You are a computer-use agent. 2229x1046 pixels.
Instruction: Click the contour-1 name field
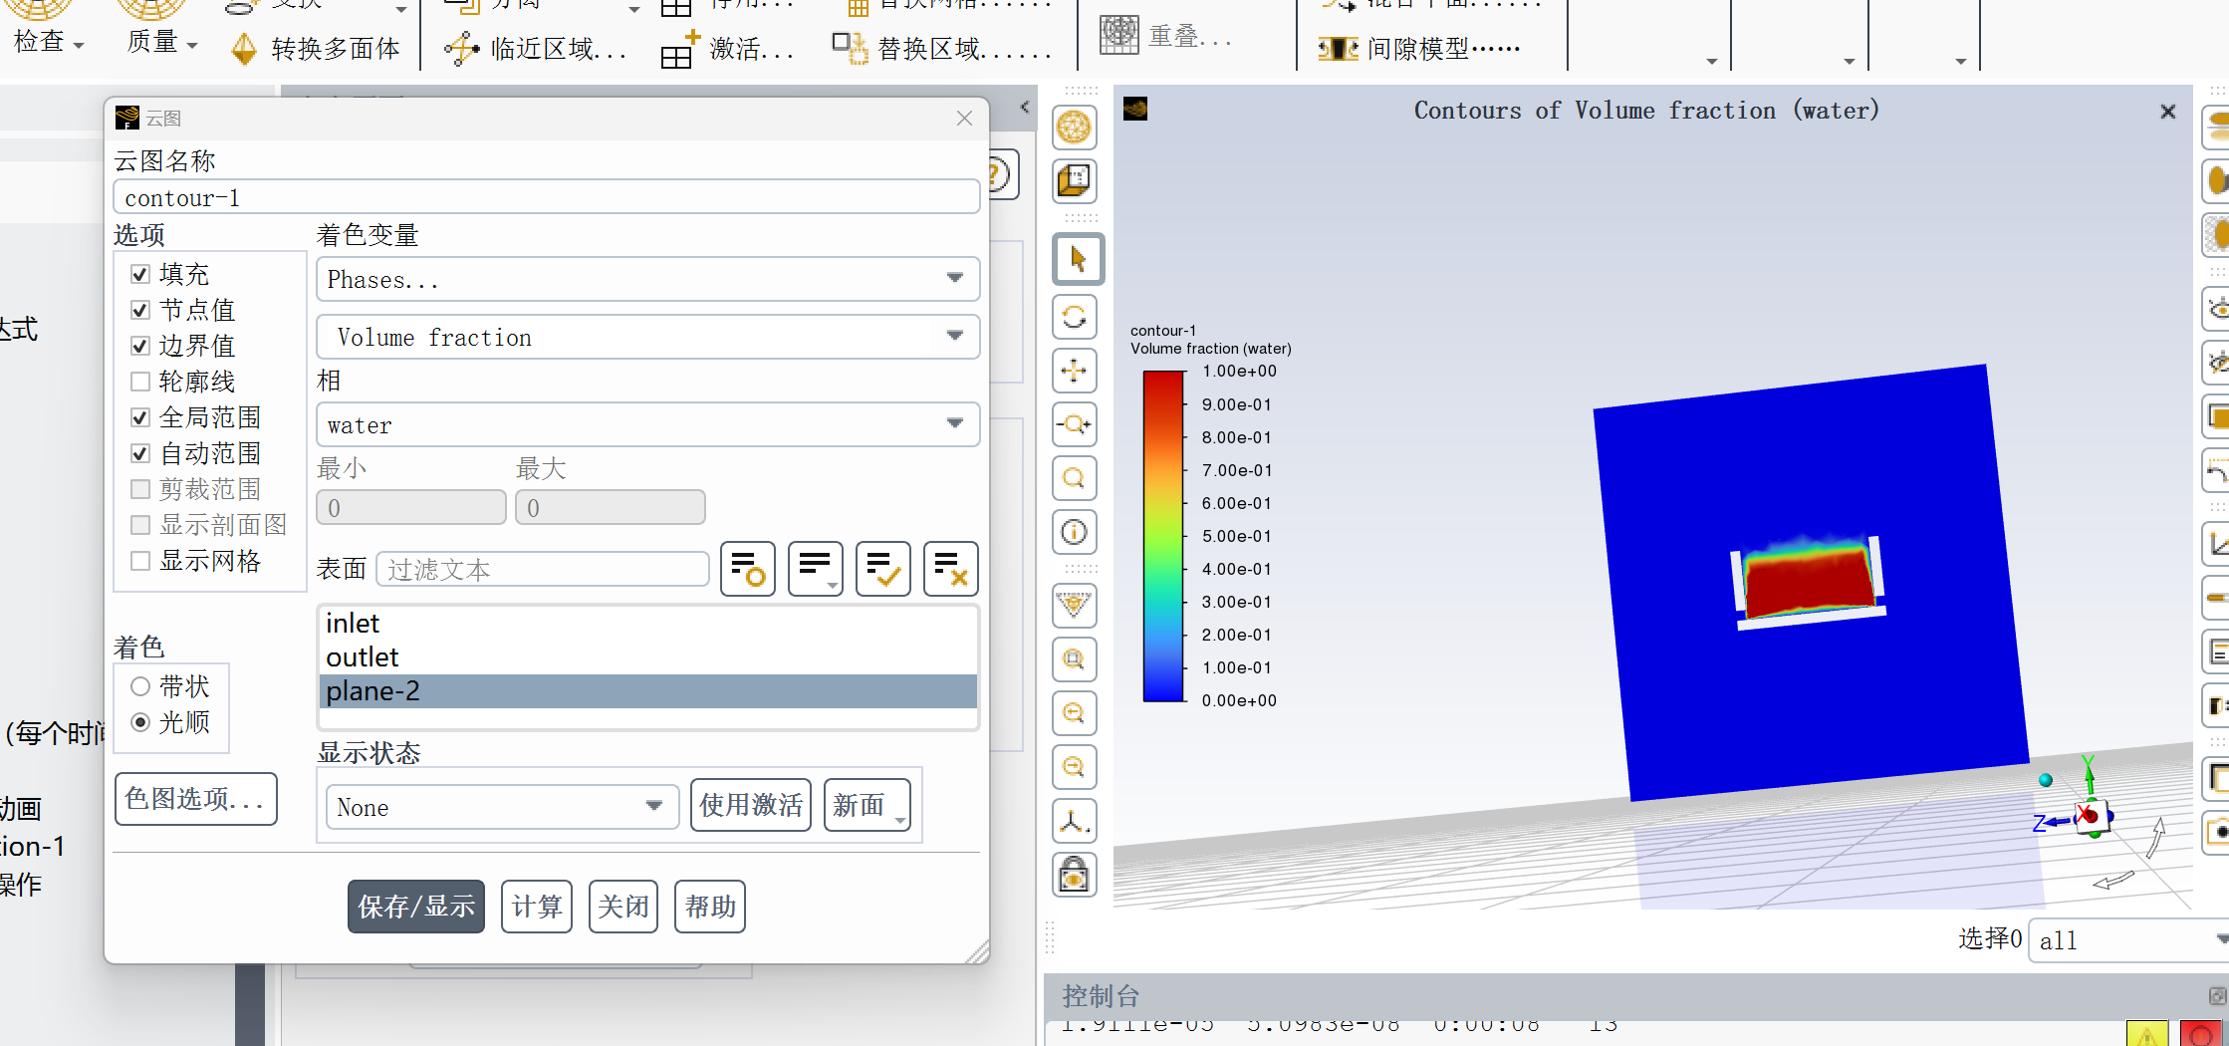(547, 197)
